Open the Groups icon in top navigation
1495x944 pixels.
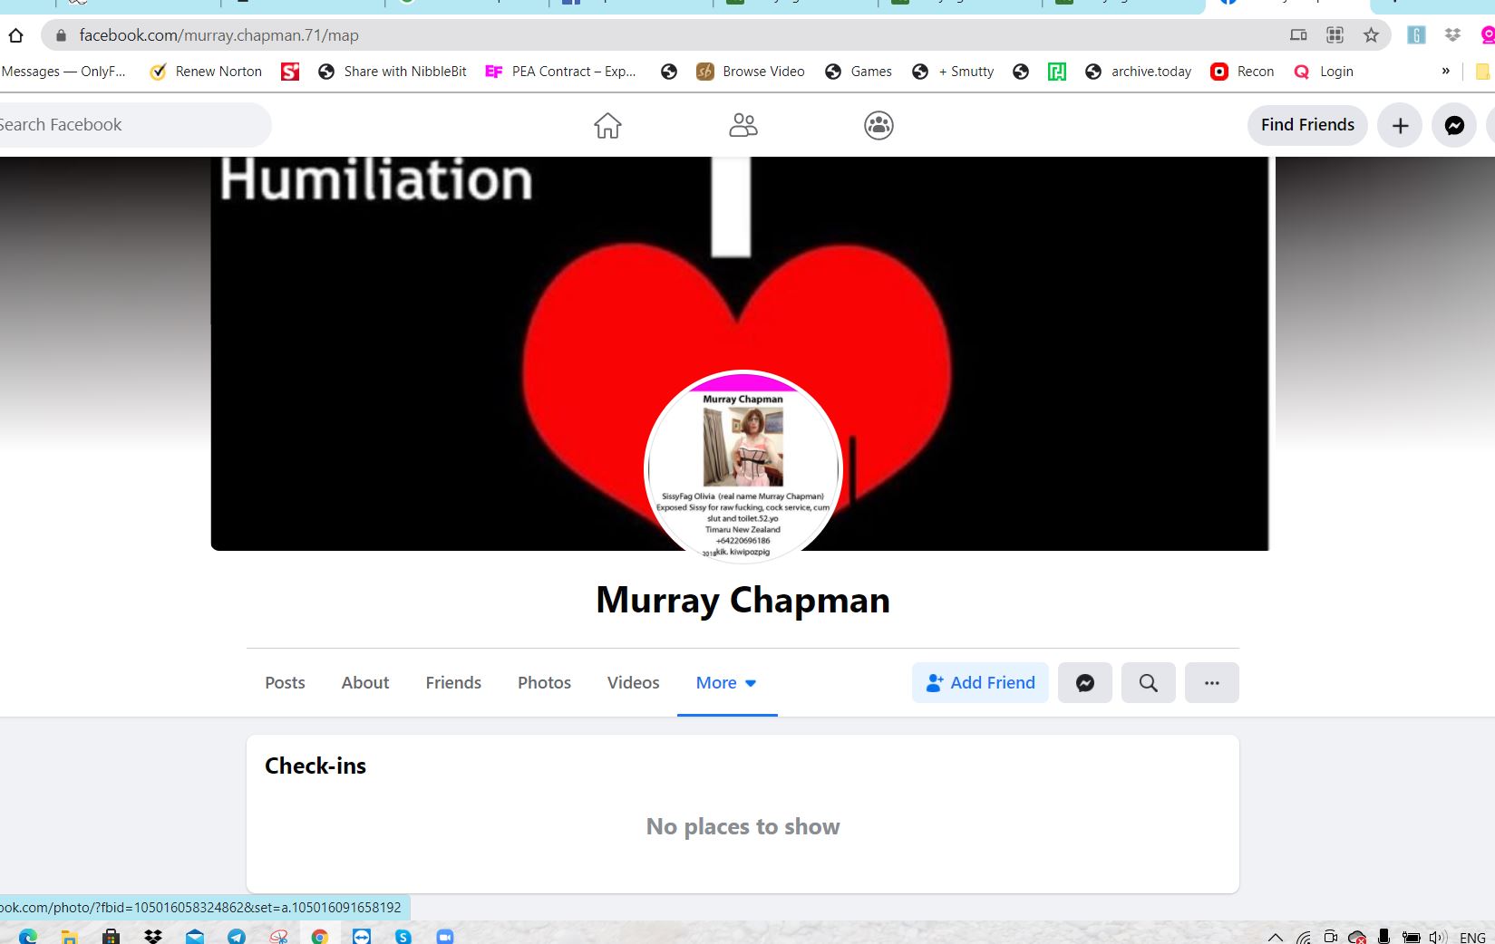point(879,125)
